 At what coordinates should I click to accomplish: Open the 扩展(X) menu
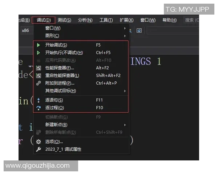(x=126, y=20)
